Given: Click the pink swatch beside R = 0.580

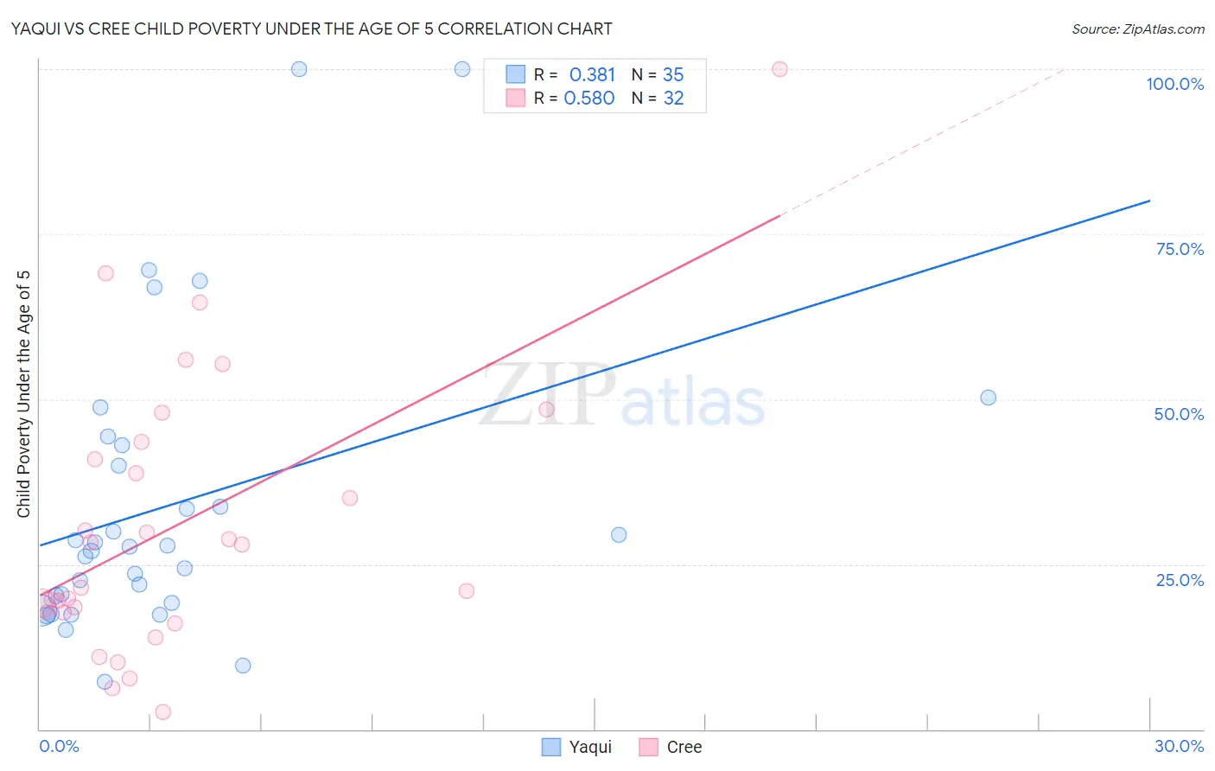Looking at the screenshot, I should click(x=516, y=98).
